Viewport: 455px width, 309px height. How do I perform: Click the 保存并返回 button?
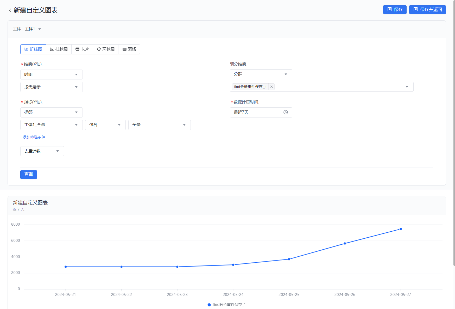(427, 10)
